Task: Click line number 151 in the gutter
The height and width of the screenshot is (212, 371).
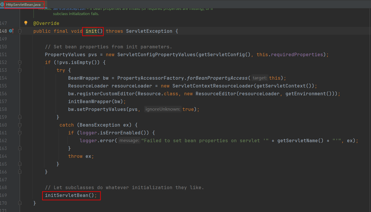Action: coord(3,54)
